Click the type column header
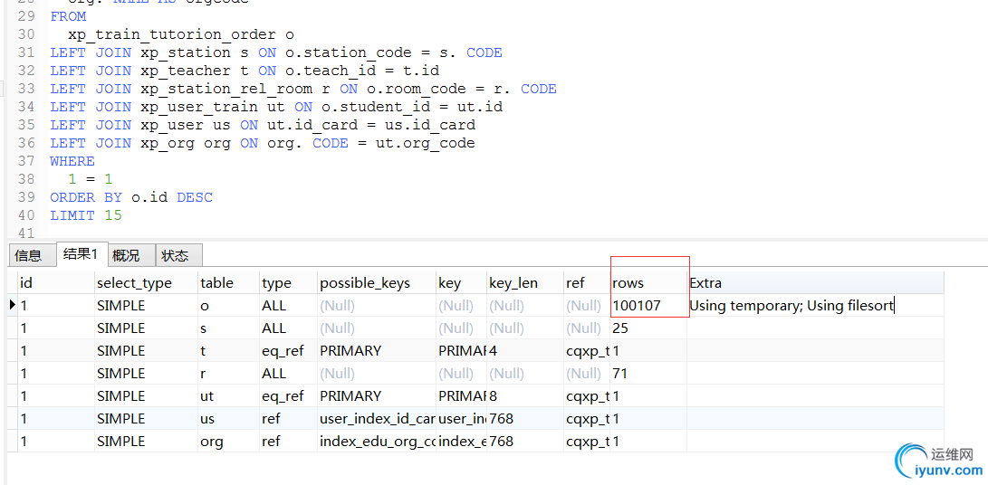This screenshot has height=485, width=988. (x=289, y=283)
